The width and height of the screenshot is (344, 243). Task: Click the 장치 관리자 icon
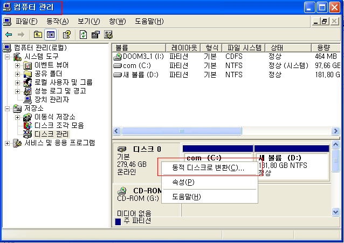pos(27,100)
